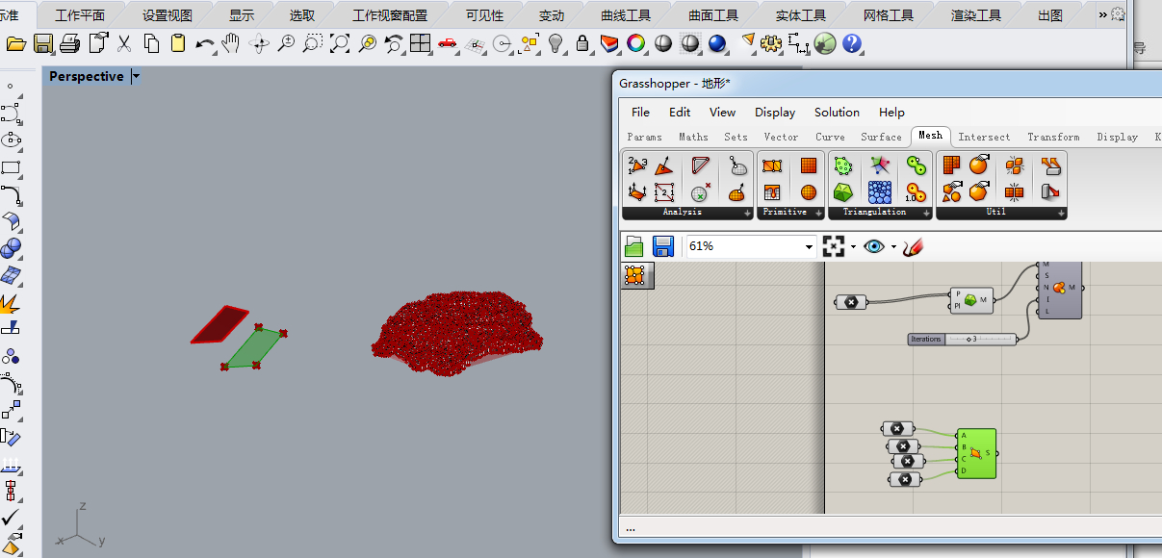Screen dimensions: 1162x558
Task: Click the four-viewports layout icon
Action: pos(420,43)
